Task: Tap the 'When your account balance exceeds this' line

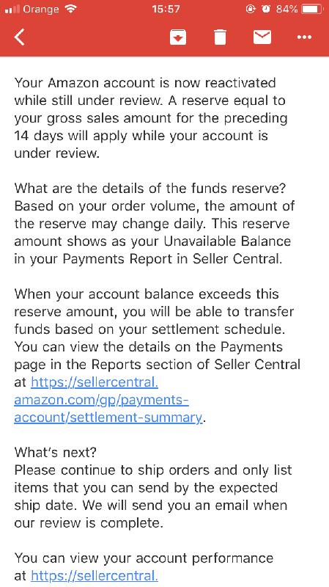Action: click(x=147, y=294)
